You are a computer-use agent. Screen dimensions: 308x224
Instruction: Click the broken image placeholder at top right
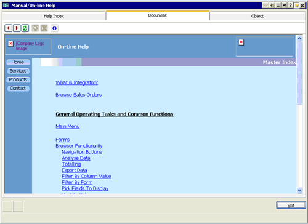coord(264,46)
